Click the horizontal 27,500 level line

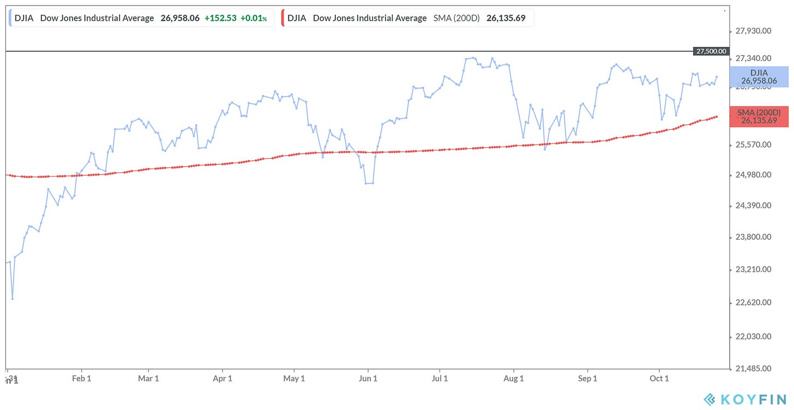pos(349,51)
